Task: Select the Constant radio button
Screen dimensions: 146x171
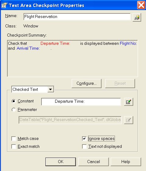Action: click(x=14, y=101)
